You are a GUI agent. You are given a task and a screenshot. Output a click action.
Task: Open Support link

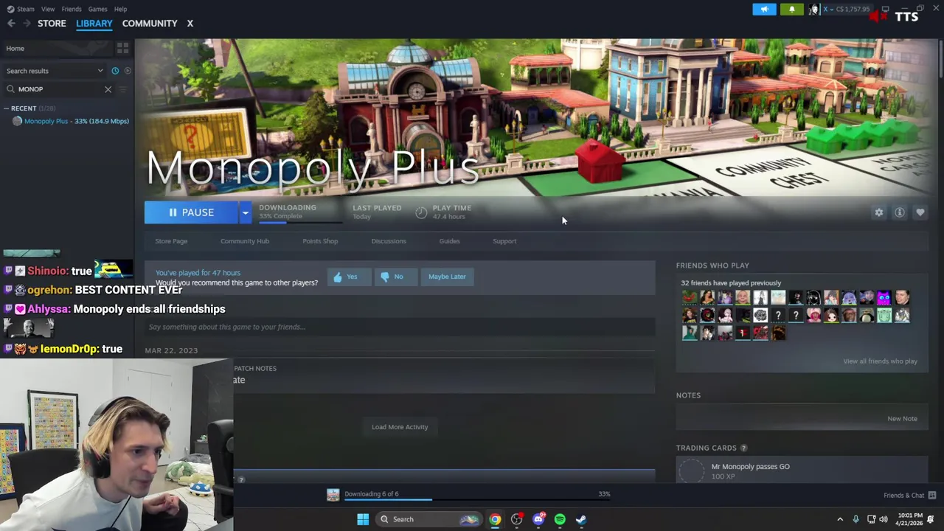pos(504,241)
